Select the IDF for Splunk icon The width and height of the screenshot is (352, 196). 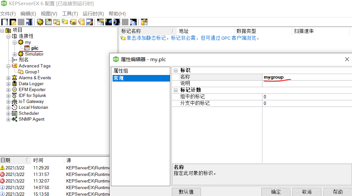tap(14, 95)
